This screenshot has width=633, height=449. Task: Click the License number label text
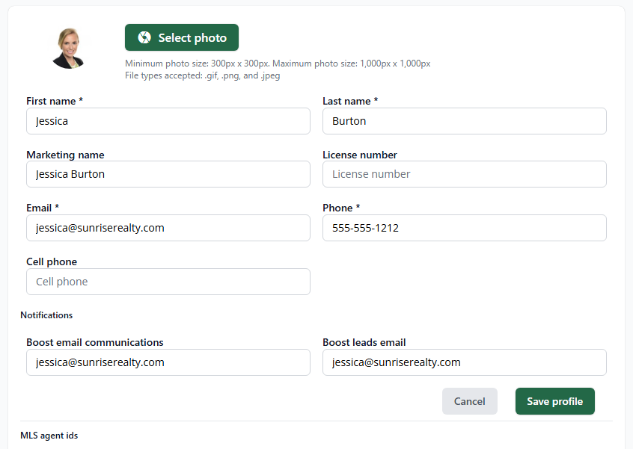click(360, 155)
